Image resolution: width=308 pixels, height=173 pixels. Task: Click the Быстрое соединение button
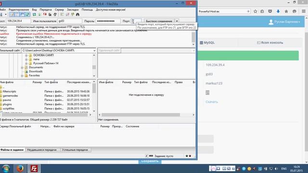159,21
